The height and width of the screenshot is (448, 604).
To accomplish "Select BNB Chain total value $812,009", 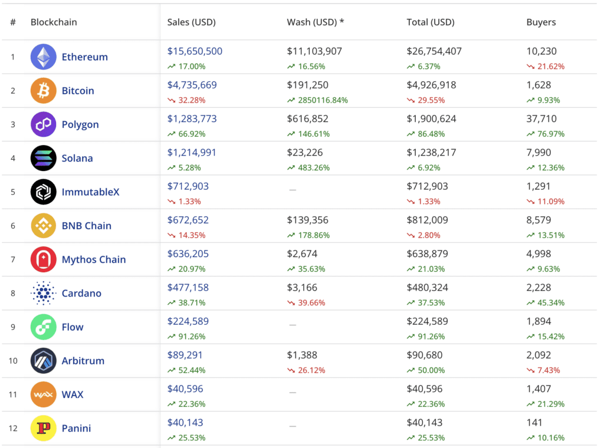I will (x=427, y=220).
